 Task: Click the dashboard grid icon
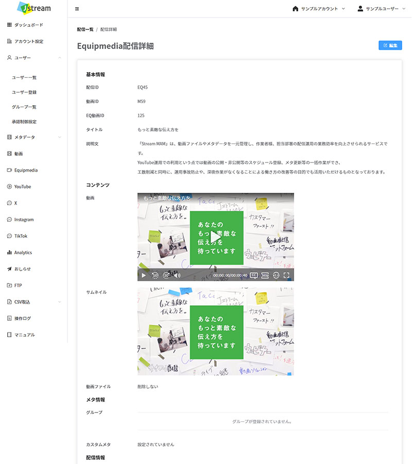click(9, 25)
